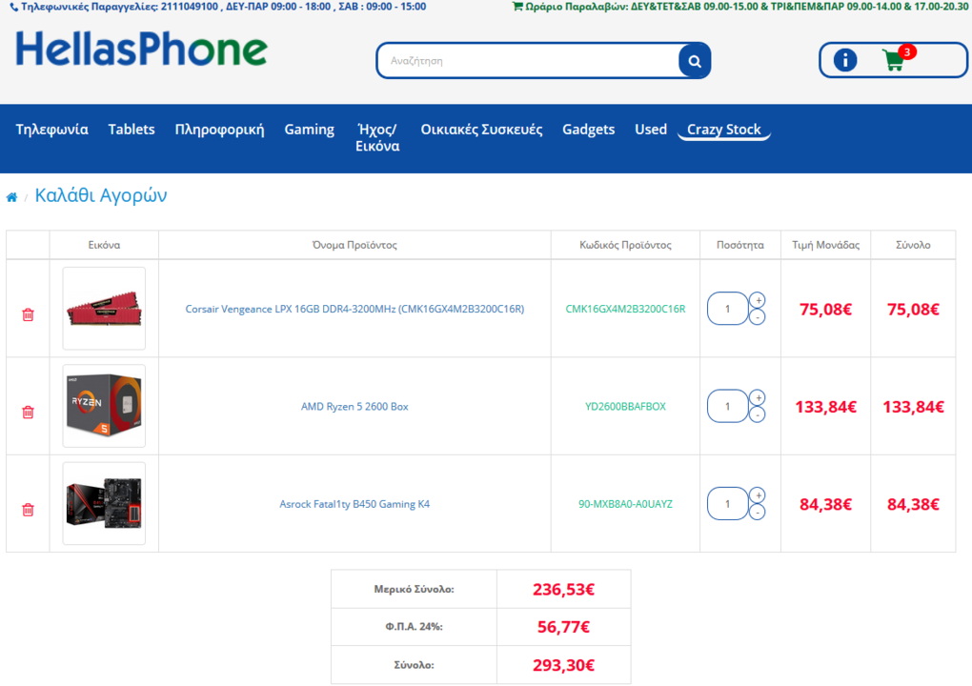
Task: Increase quantity of AMD Ryzen 5 2600
Action: [x=758, y=398]
